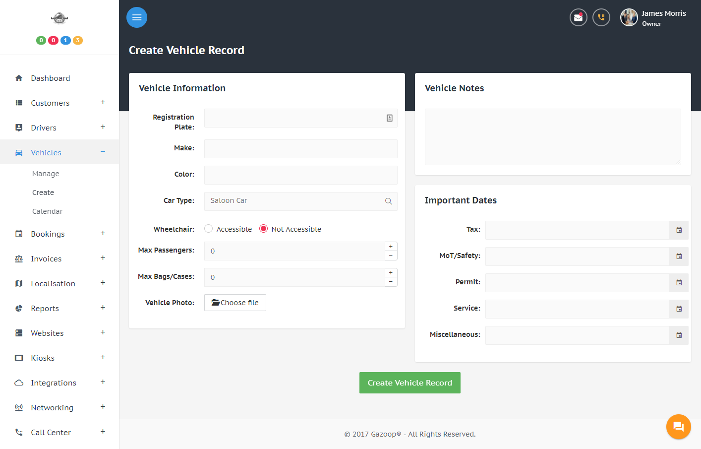This screenshot has width=701, height=449.
Task: Click the hamburger menu toggle button
Action: (137, 17)
